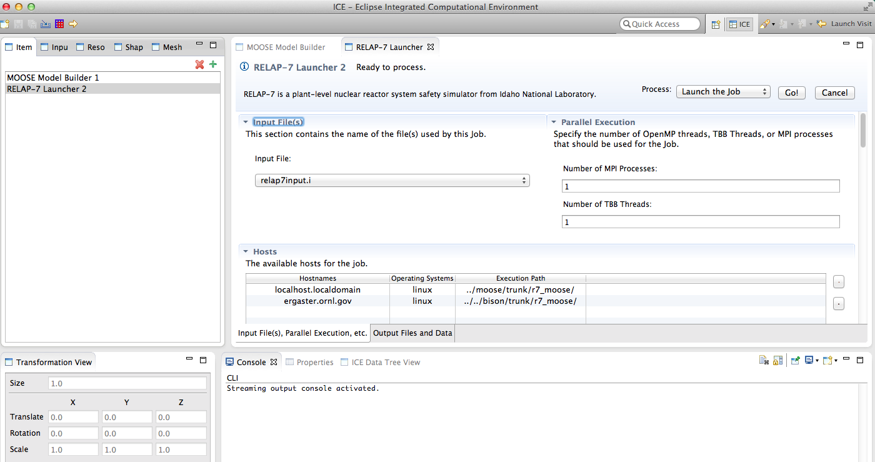Open the Output Files and Data tab
875x462 pixels.
[x=412, y=333]
